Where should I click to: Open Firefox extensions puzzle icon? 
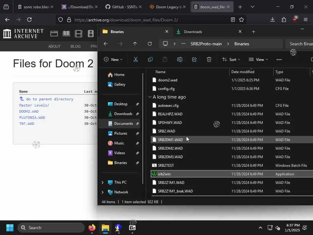[284, 20]
